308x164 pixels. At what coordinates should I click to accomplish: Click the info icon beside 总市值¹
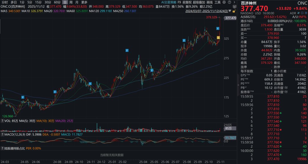pyautogui.click(x=286, y=88)
